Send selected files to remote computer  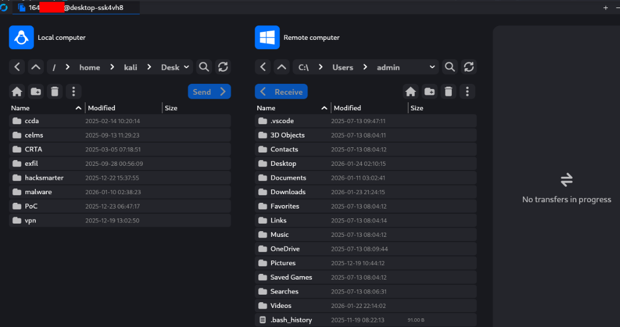pyautogui.click(x=210, y=92)
